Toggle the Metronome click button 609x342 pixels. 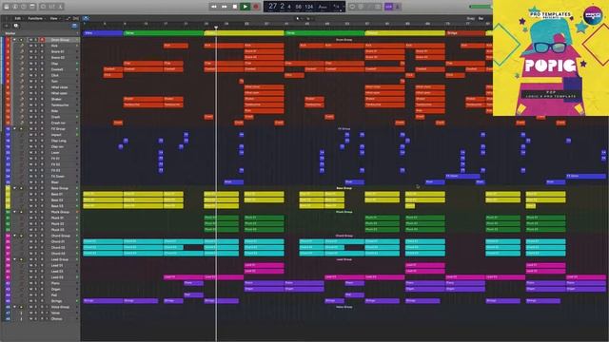(398, 7)
